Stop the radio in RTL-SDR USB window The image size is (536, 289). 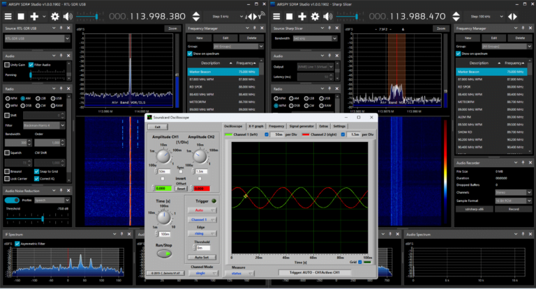(x=21, y=17)
